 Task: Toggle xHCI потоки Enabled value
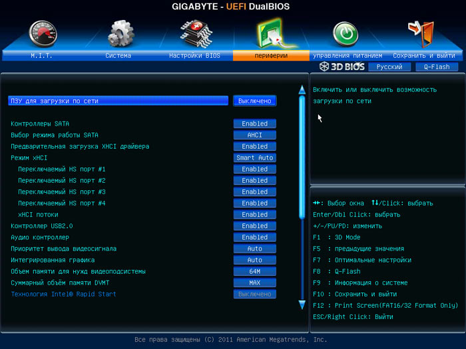pyautogui.click(x=255, y=215)
